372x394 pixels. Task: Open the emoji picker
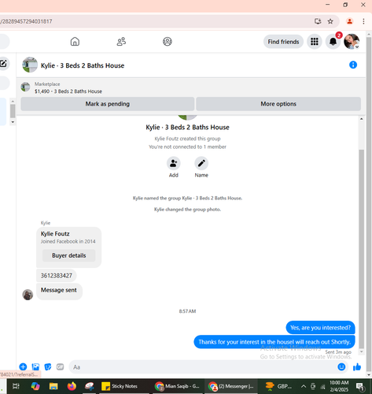(x=341, y=366)
